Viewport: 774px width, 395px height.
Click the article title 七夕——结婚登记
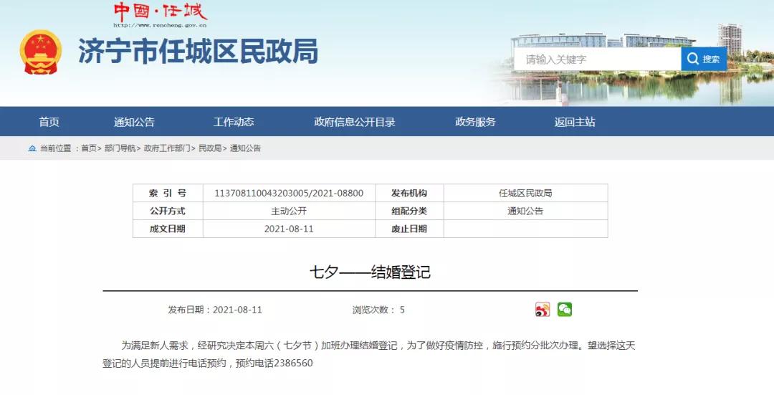coord(371,272)
